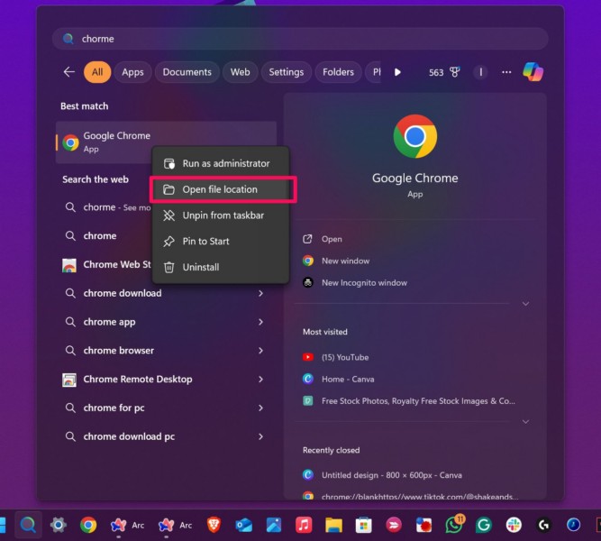
Task: Open the three-dot more options menu
Action: tap(506, 72)
